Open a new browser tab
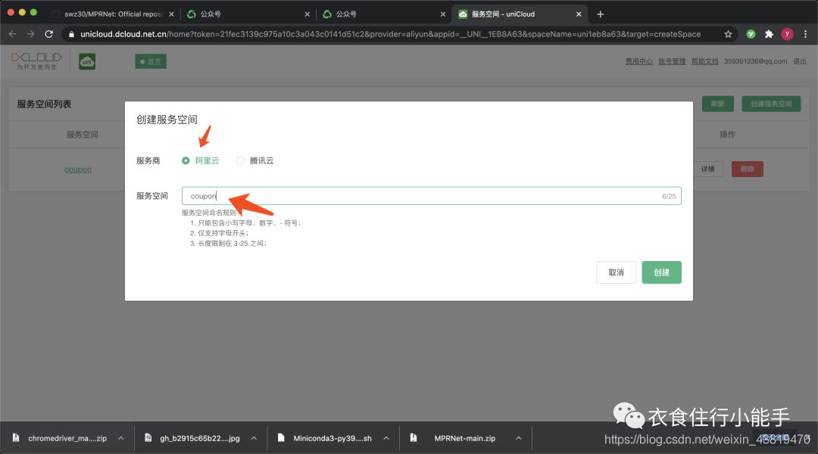Image resolution: width=818 pixels, height=454 pixels. [601, 14]
